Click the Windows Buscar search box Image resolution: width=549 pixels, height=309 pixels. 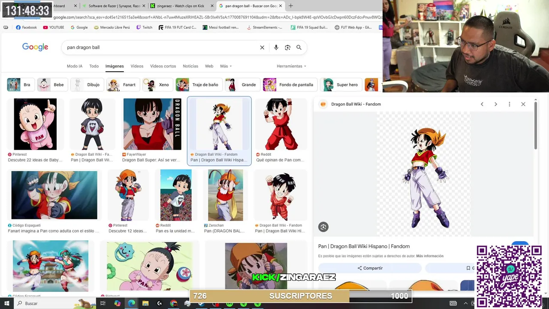point(56,303)
